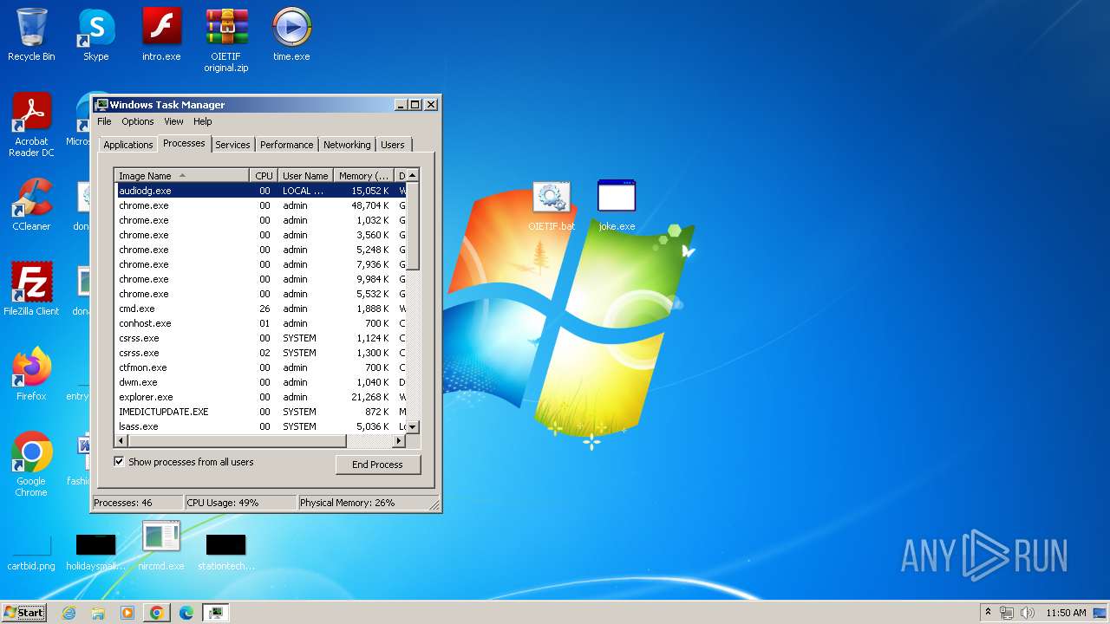Select the lsass.exe process row
This screenshot has width=1110, height=624.
pos(261,426)
